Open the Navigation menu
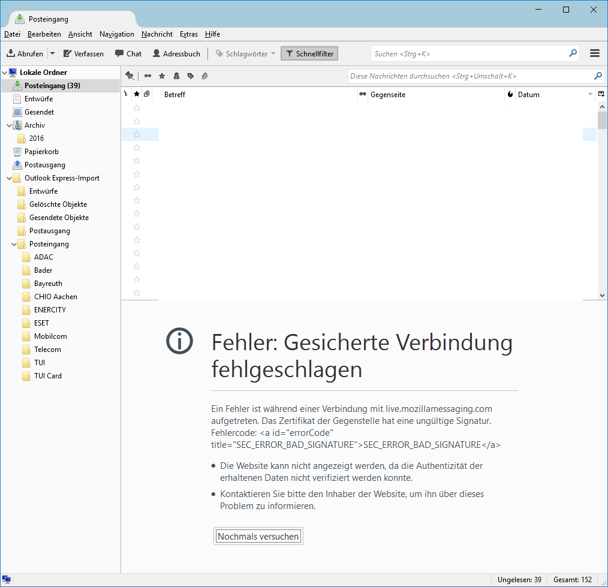Viewport: 608px width, 587px height. [x=116, y=34]
